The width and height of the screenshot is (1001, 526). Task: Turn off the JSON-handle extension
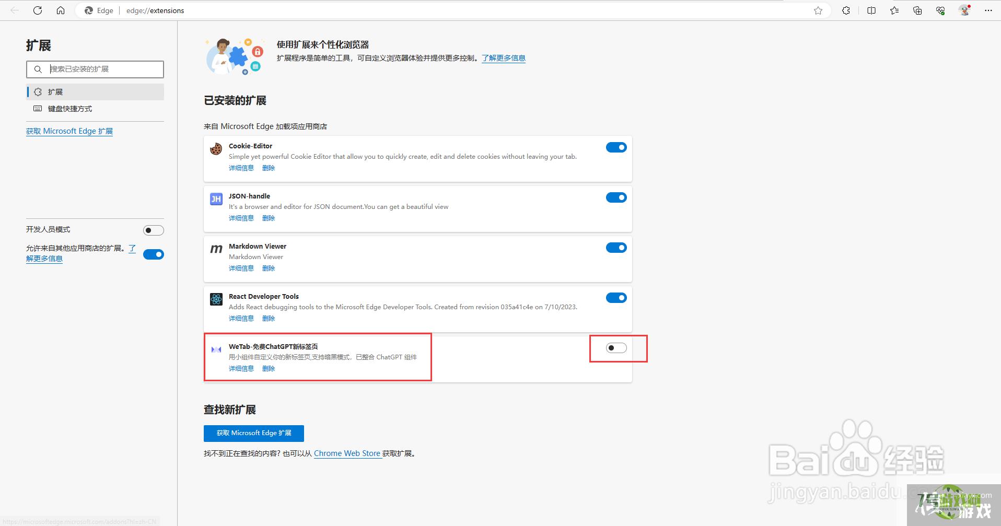point(616,197)
